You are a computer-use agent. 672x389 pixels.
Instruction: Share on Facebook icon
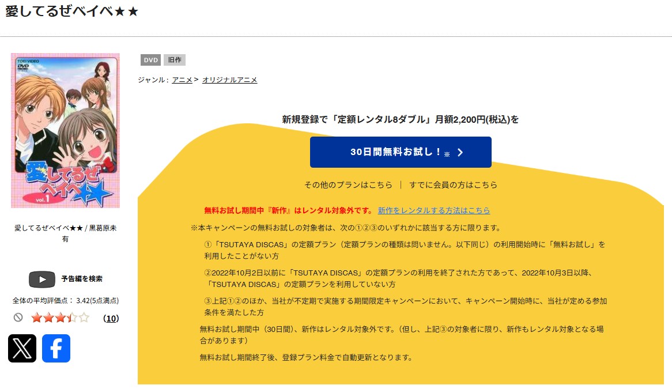(x=56, y=348)
